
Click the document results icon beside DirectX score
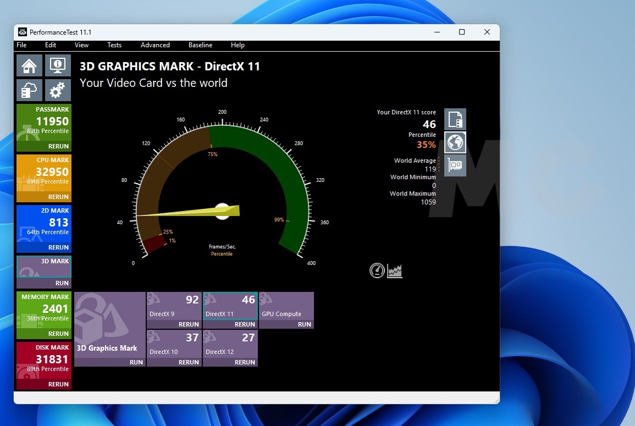(455, 119)
